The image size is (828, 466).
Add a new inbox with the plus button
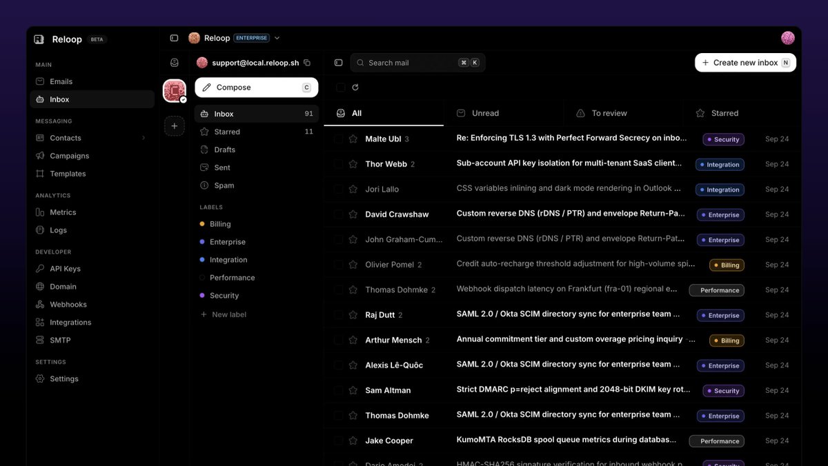coord(175,126)
